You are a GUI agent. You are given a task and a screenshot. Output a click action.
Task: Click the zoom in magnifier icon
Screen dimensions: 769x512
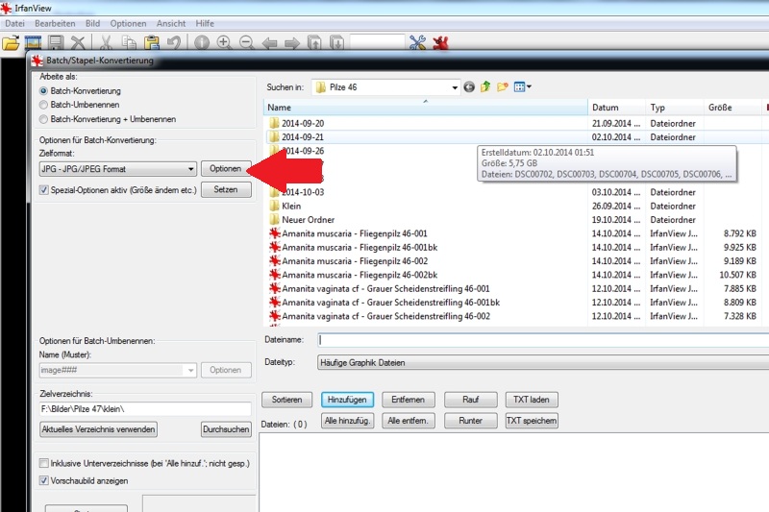[x=224, y=43]
